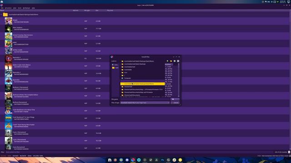Toggle the BILINEAR scaling filter
Image resolution: width=291 pixels, height=163 pixels.
point(23,156)
